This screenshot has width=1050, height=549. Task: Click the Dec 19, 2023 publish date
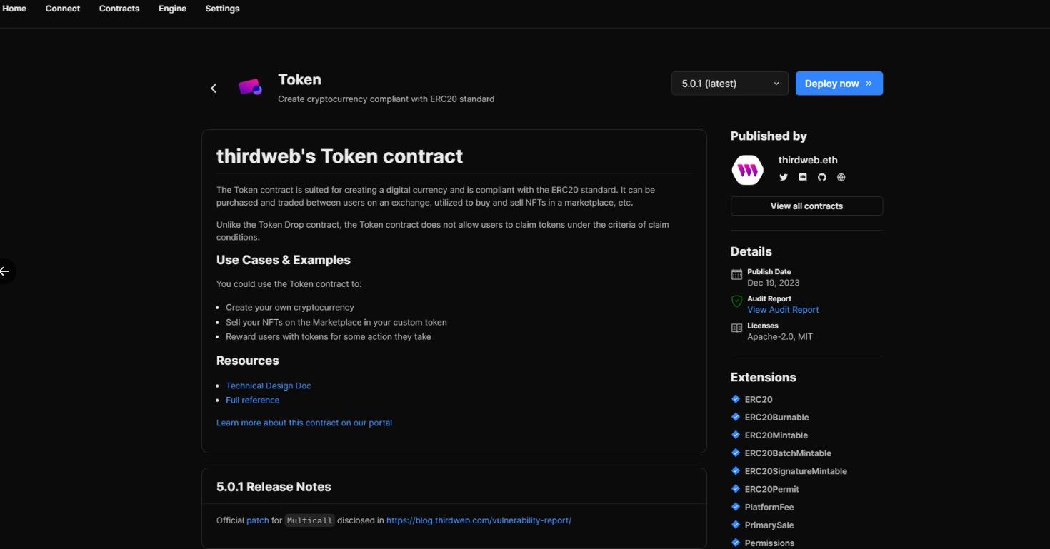point(773,283)
